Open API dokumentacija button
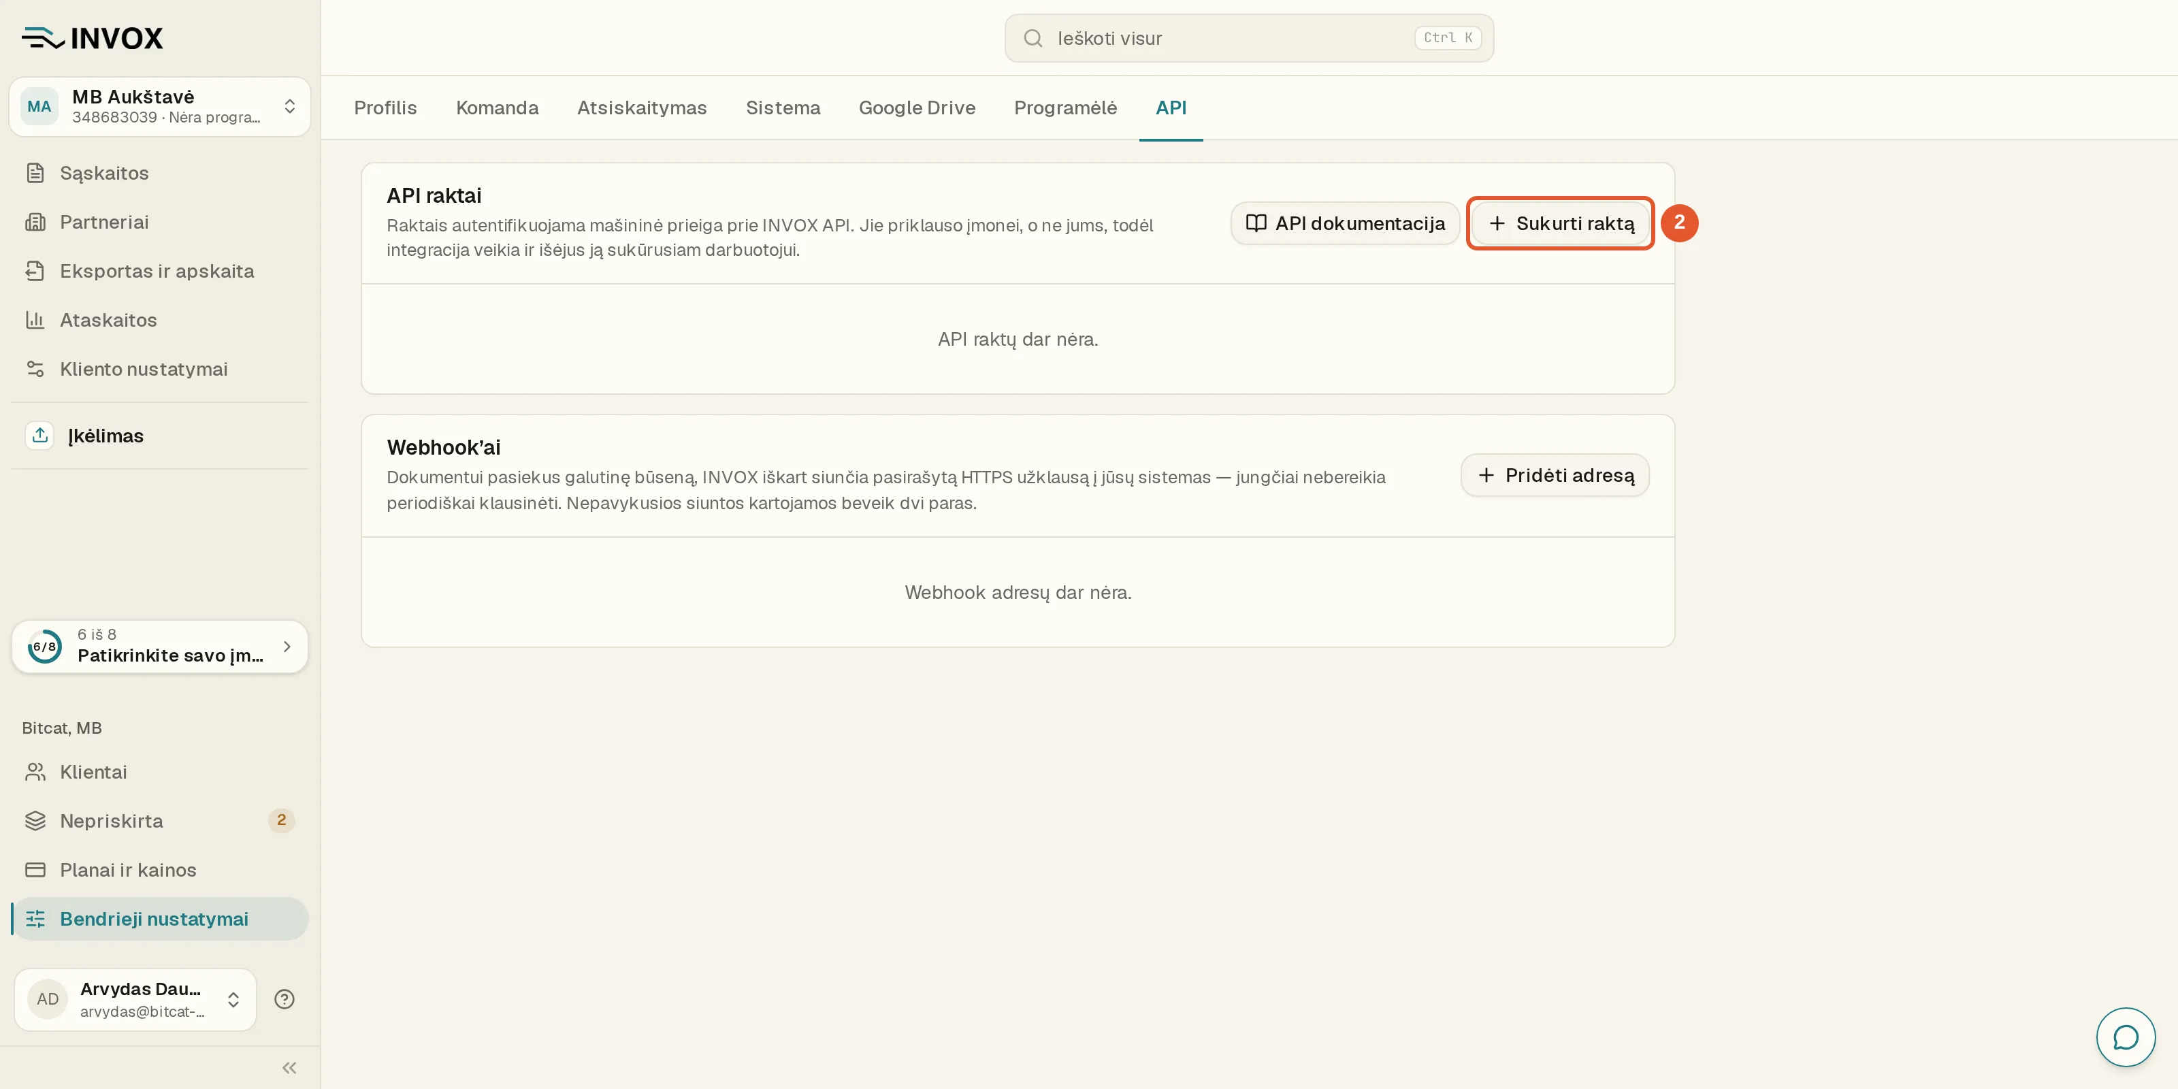 coord(1345,223)
